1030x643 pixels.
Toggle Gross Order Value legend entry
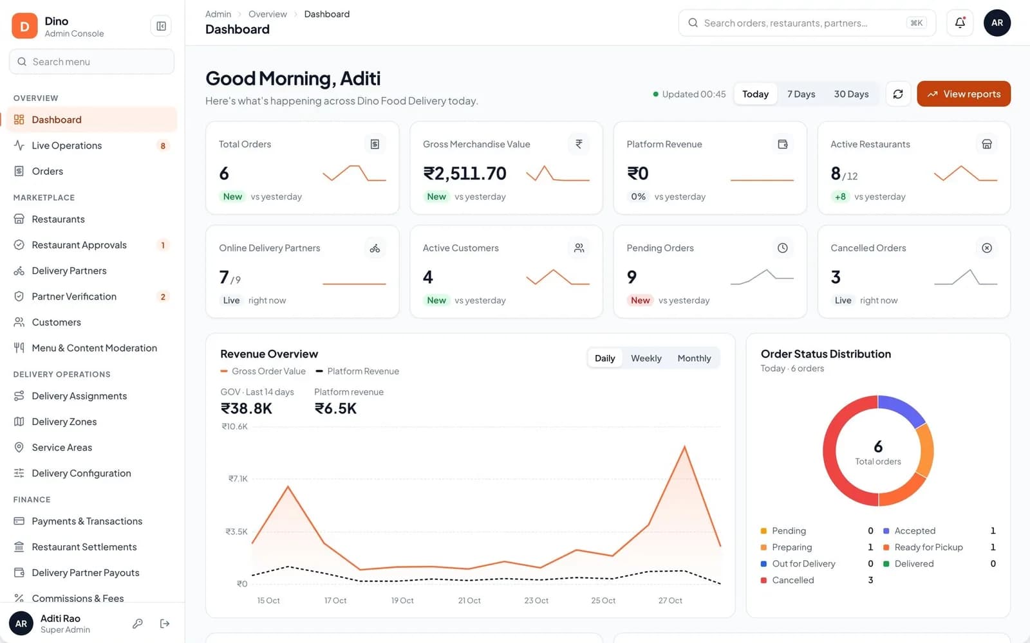coord(263,371)
